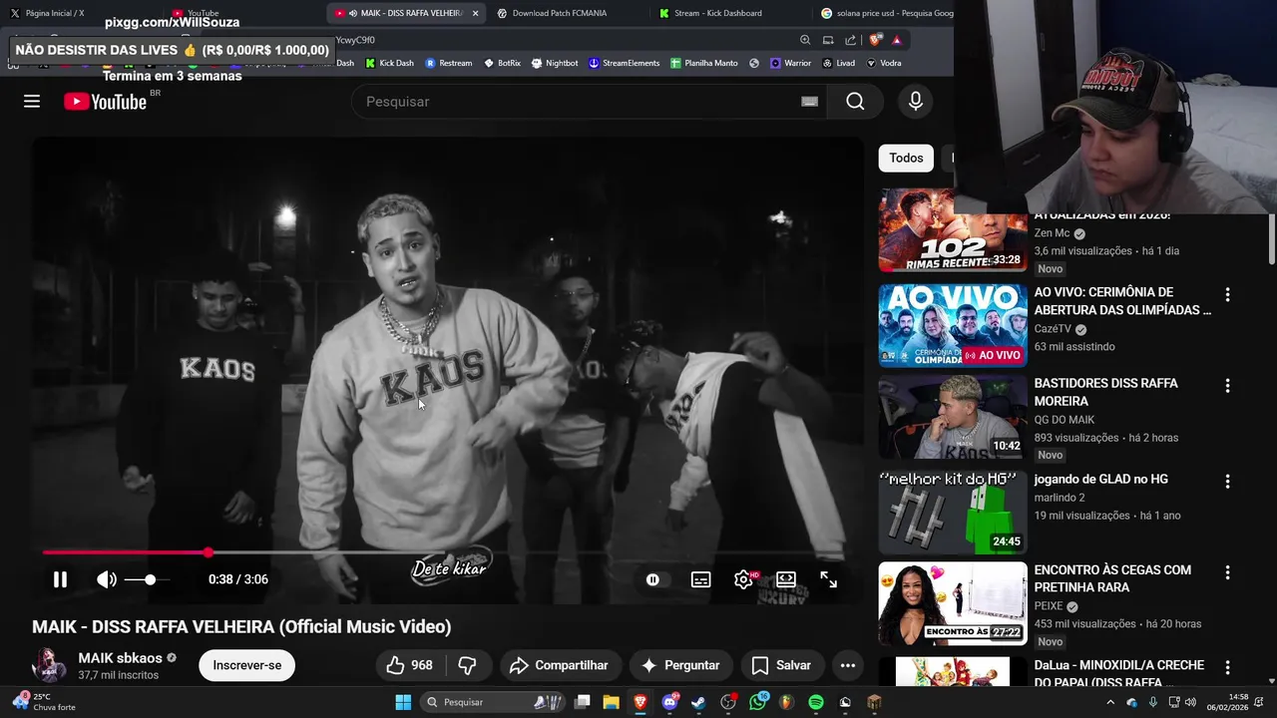Open the QG DO MAIK channel link

[x=1064, y=420]
